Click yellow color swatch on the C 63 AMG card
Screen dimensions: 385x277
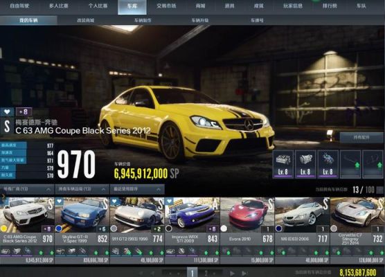4,229
